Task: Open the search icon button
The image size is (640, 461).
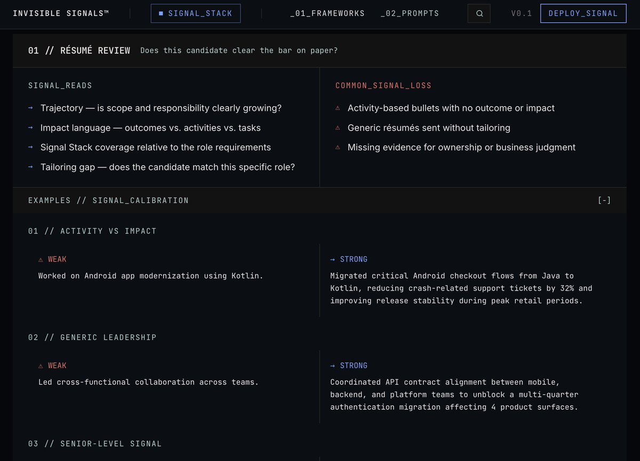Action: coord(479,13)
